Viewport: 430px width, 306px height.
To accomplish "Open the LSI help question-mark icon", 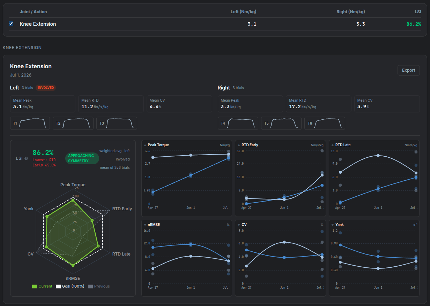I will tap(26, 158).
